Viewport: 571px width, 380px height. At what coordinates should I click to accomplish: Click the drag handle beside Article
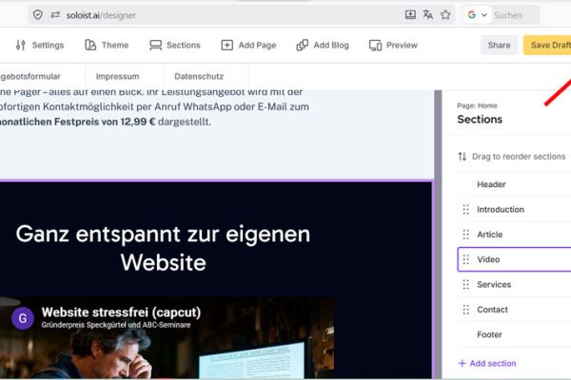[x=465, y=235]
